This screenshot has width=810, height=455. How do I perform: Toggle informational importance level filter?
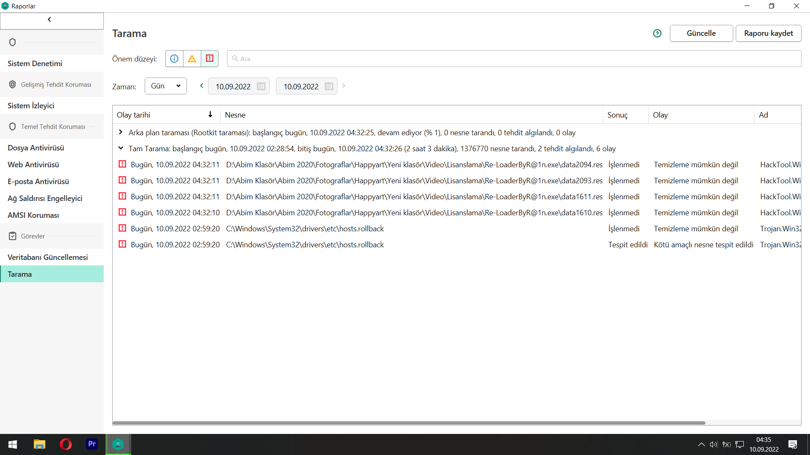174,59
